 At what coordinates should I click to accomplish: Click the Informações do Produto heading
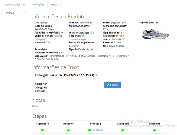(x=59, y=17)
